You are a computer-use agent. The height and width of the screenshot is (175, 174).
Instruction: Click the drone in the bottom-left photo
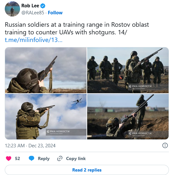tap(78, 101)
